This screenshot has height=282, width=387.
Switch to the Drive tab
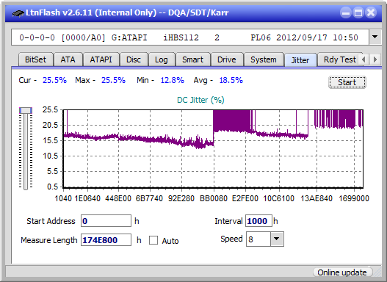click(227, 59)
